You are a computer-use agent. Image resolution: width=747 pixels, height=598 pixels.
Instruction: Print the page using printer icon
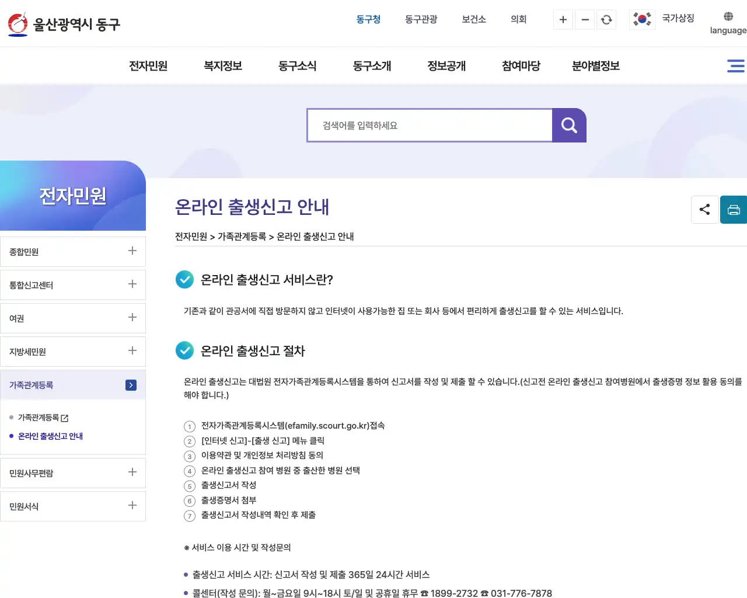[x=734, y=210]
